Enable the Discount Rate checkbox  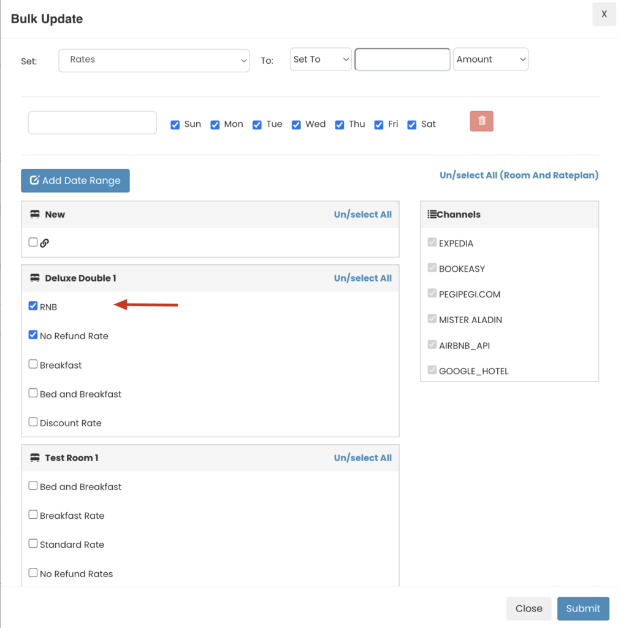(x=33, y=422)
